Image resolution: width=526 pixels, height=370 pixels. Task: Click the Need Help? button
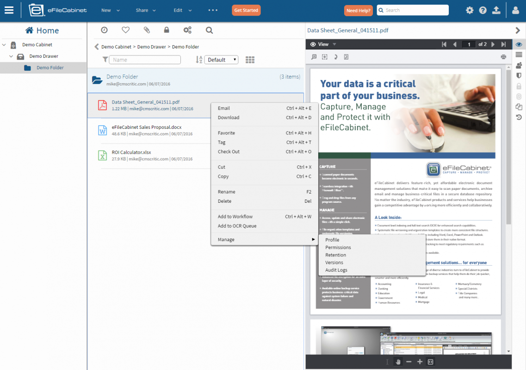358,10
